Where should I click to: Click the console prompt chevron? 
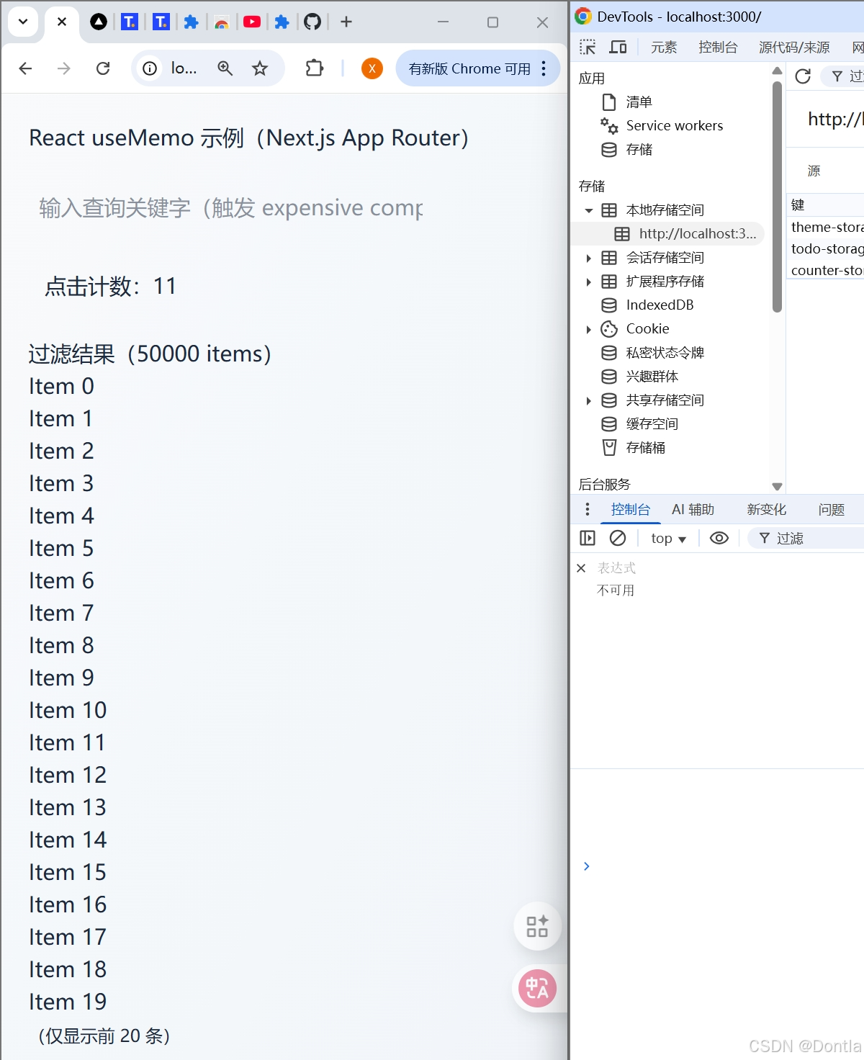pyautogui.click(x=587, y=867)
